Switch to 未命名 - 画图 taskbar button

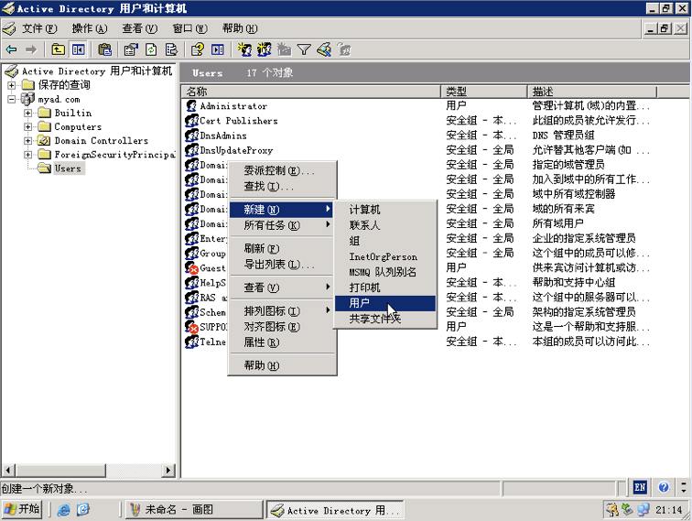coord(192,510)
